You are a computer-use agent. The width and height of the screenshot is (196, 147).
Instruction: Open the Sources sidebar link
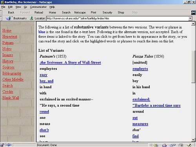[x=8, y=67]
